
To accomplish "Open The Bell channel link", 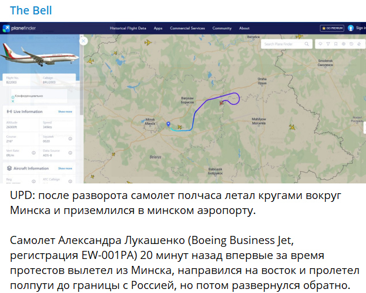I will point(31,10).
